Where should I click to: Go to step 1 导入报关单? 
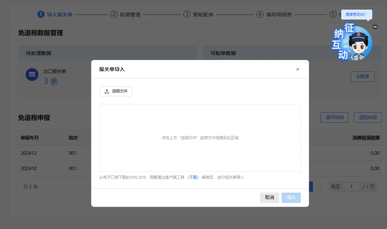pyautogui.click(x=55, y=15)
